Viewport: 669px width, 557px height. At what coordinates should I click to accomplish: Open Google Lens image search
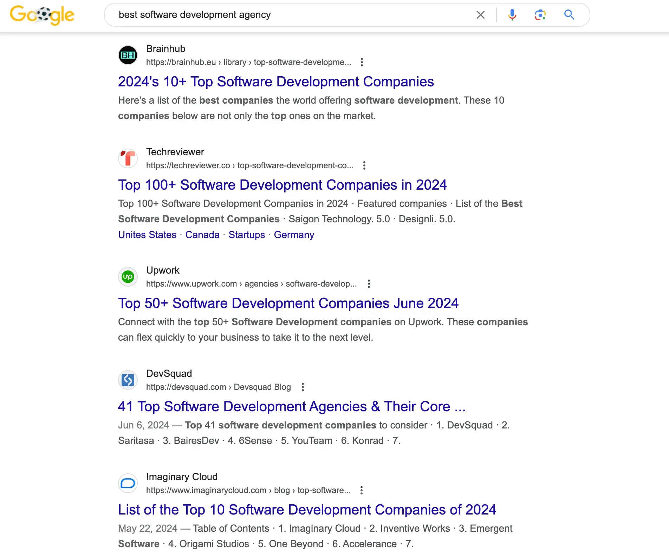point(540,15)
